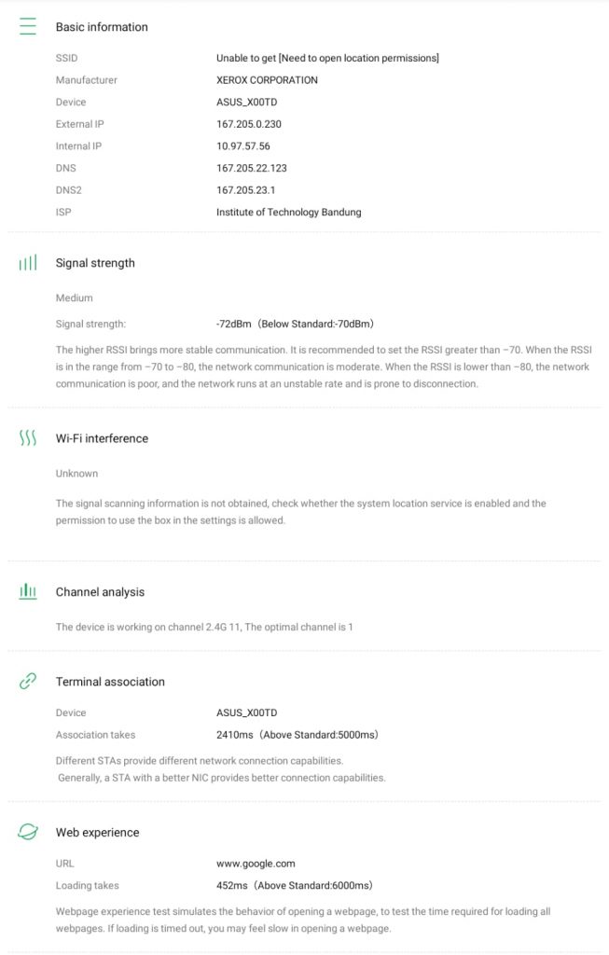
Task: Select the Signal strength section heading
Action: pyautogui.click(x=95, y=263)
